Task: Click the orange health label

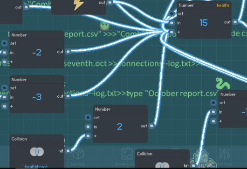Action: [223, 6]
